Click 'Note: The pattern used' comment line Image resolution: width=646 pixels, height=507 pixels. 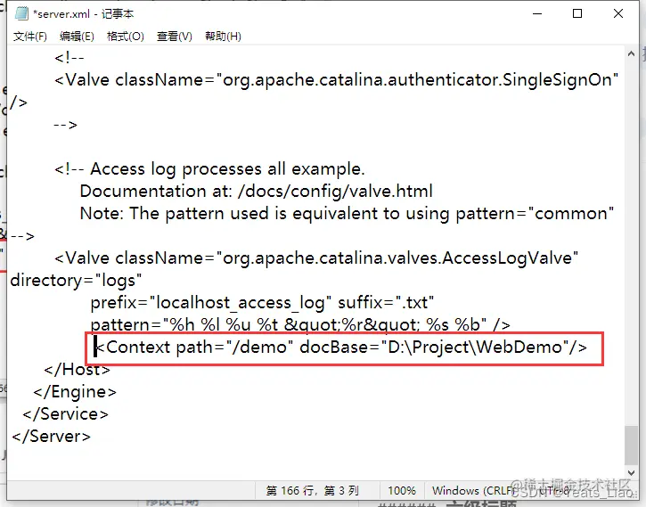pyautogui.click(x=347, y=214)
